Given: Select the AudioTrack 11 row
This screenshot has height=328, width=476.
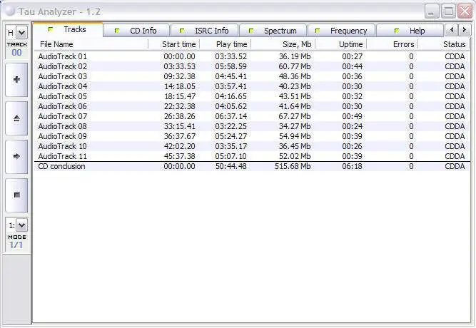Looking at the screenshot, I should [x=252, y=157].
